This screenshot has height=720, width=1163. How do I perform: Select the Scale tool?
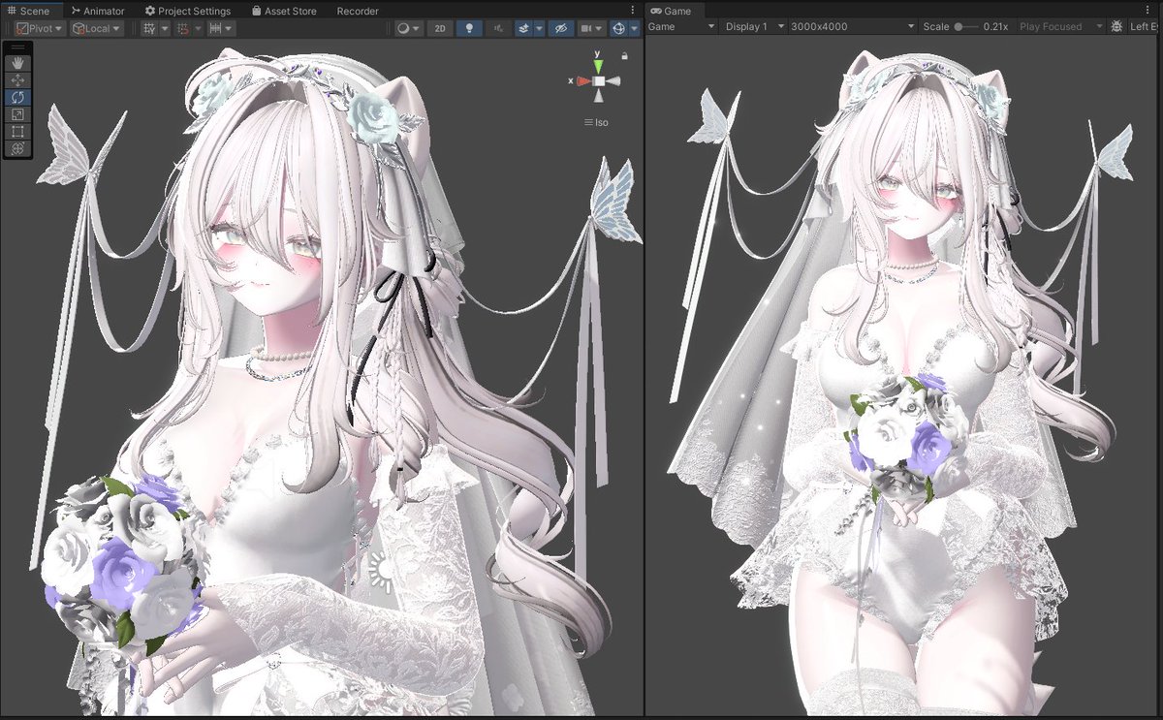point(18,114)
